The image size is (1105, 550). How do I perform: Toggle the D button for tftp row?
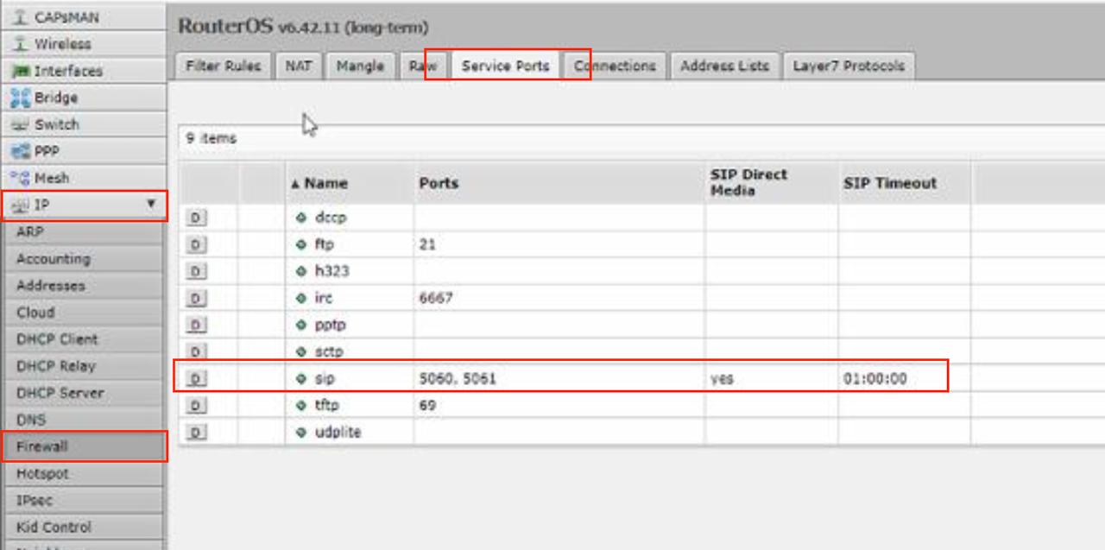click(196, 405)
